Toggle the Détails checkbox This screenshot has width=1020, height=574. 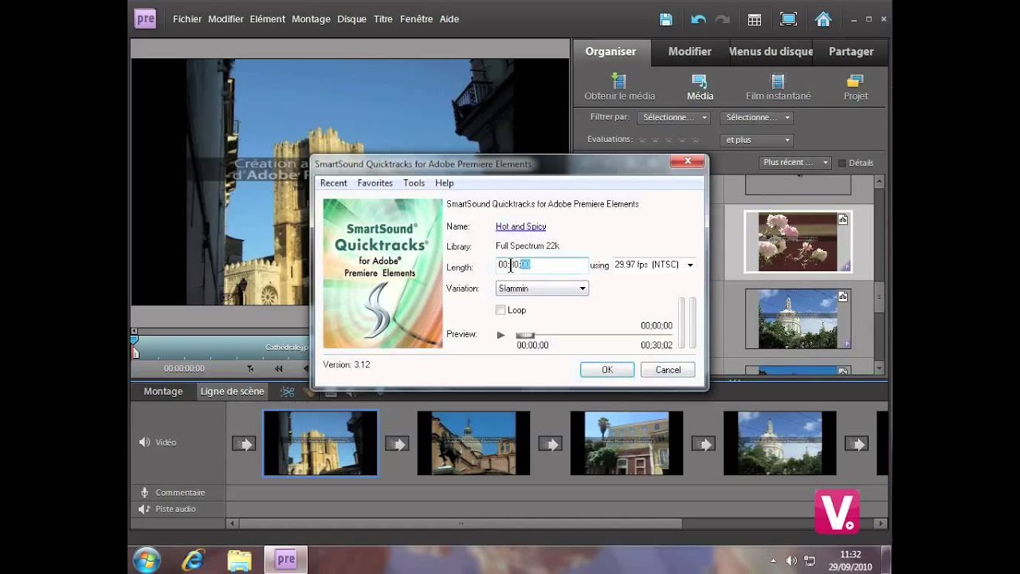(x=841, y=163)
